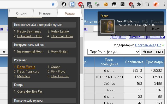Open the penguin extension icon

pyautogui.click(x=64, y=4)
